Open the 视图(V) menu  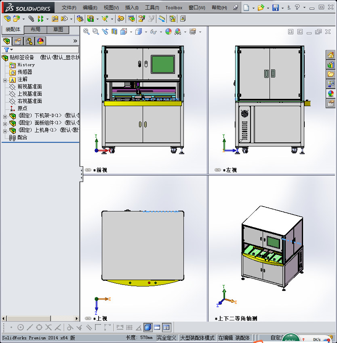(x=111, y=8)
